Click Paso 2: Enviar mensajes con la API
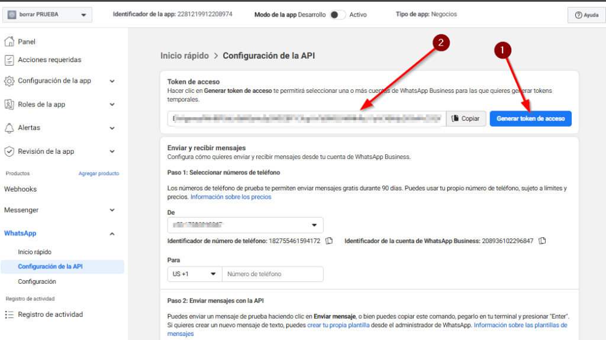Viewport: 606px width, 340px height. (215, 300)
